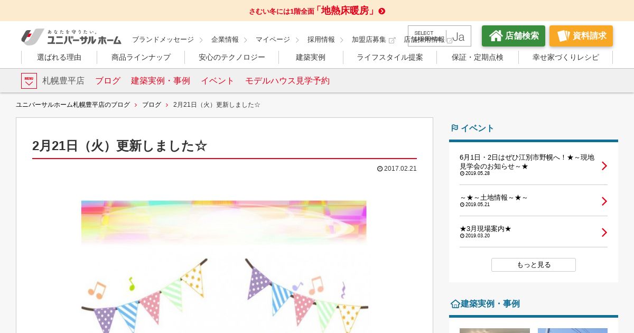Open 店舗検索 store search button

click(x=514, y=36)
